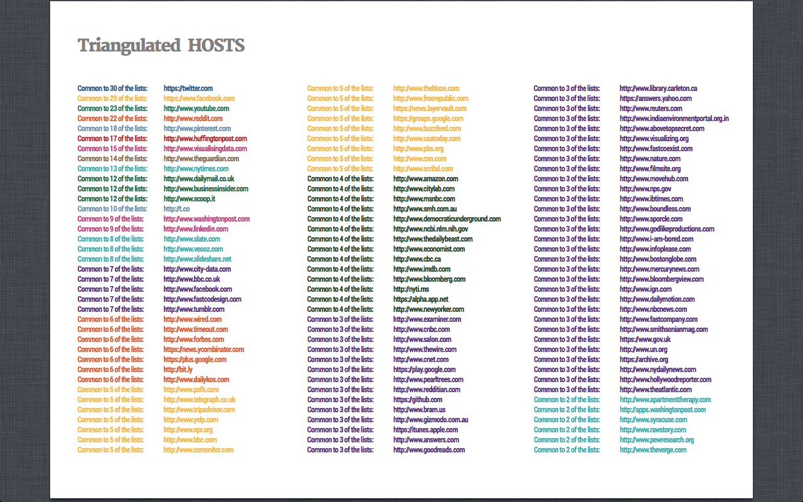Click the Triangulated HOSTS heading
This screenshot has width=803, height=502.
[x=161, y=45]
